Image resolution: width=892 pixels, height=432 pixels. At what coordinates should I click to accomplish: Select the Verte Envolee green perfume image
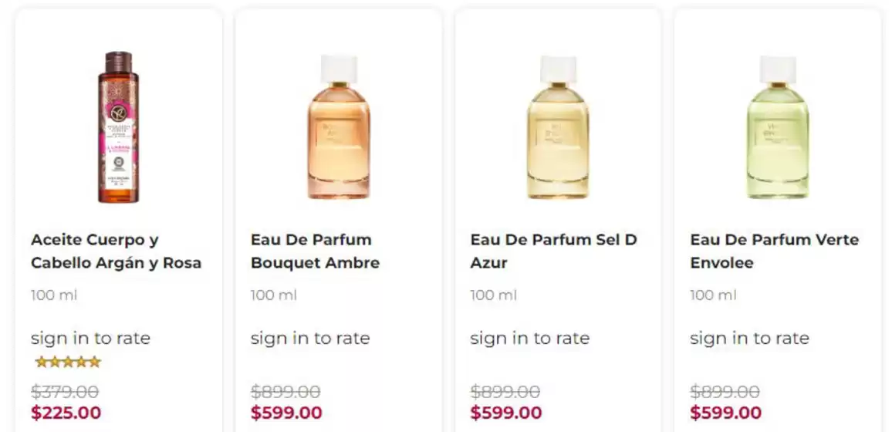(777, 127)
